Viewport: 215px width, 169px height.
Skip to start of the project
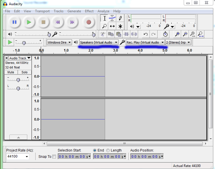pyautogui.click(x=58, y=22)
